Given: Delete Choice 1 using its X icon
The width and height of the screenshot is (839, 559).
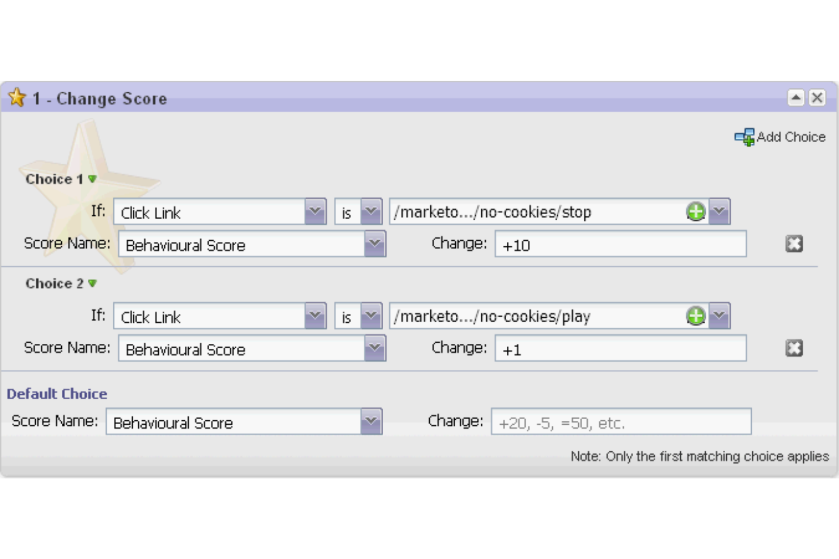Looking at the screenshot, I should coord(794,244).
